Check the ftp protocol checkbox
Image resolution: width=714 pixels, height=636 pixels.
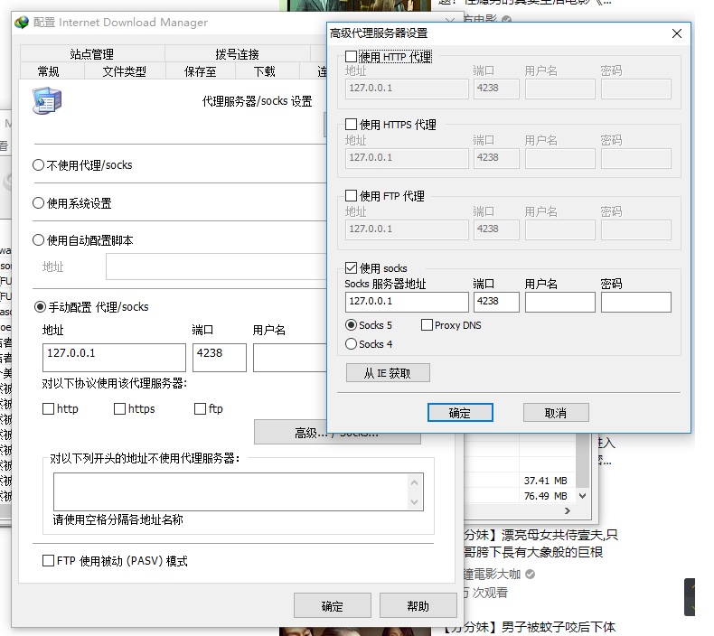tap(200, 409)
